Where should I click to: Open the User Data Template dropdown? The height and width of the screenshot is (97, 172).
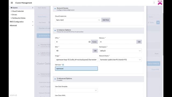click(x=76, y=90)
